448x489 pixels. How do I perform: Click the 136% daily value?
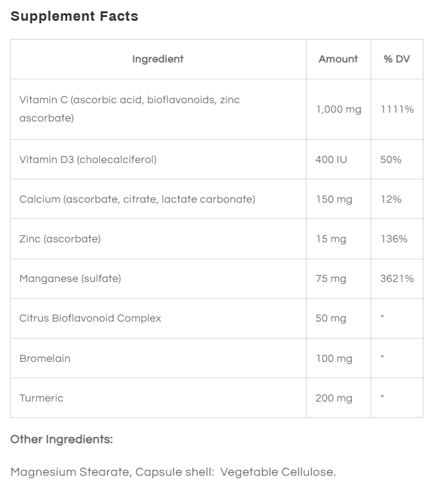pos(394,239)
